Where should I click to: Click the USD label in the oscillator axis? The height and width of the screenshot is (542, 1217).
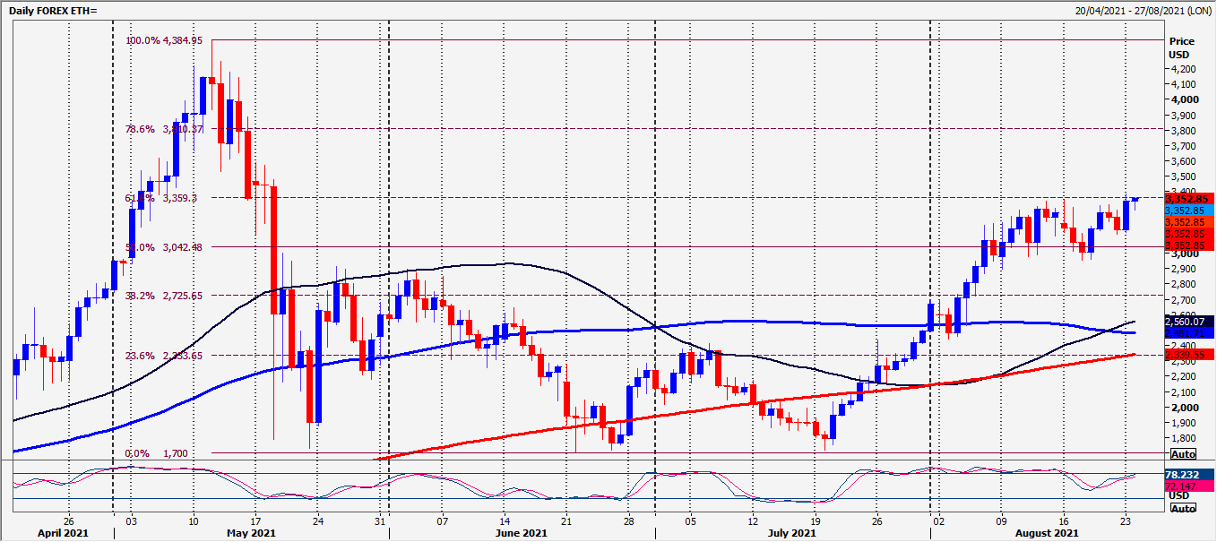1178,495
